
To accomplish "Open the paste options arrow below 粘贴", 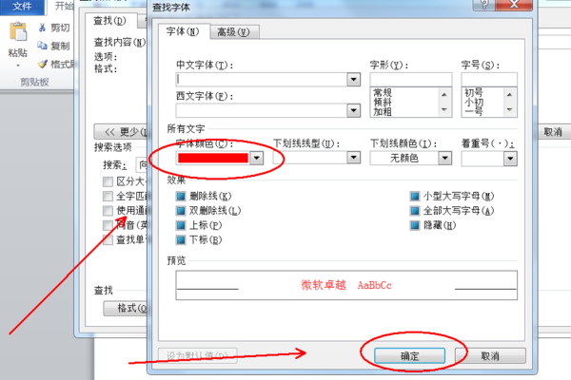I will 18,66.
